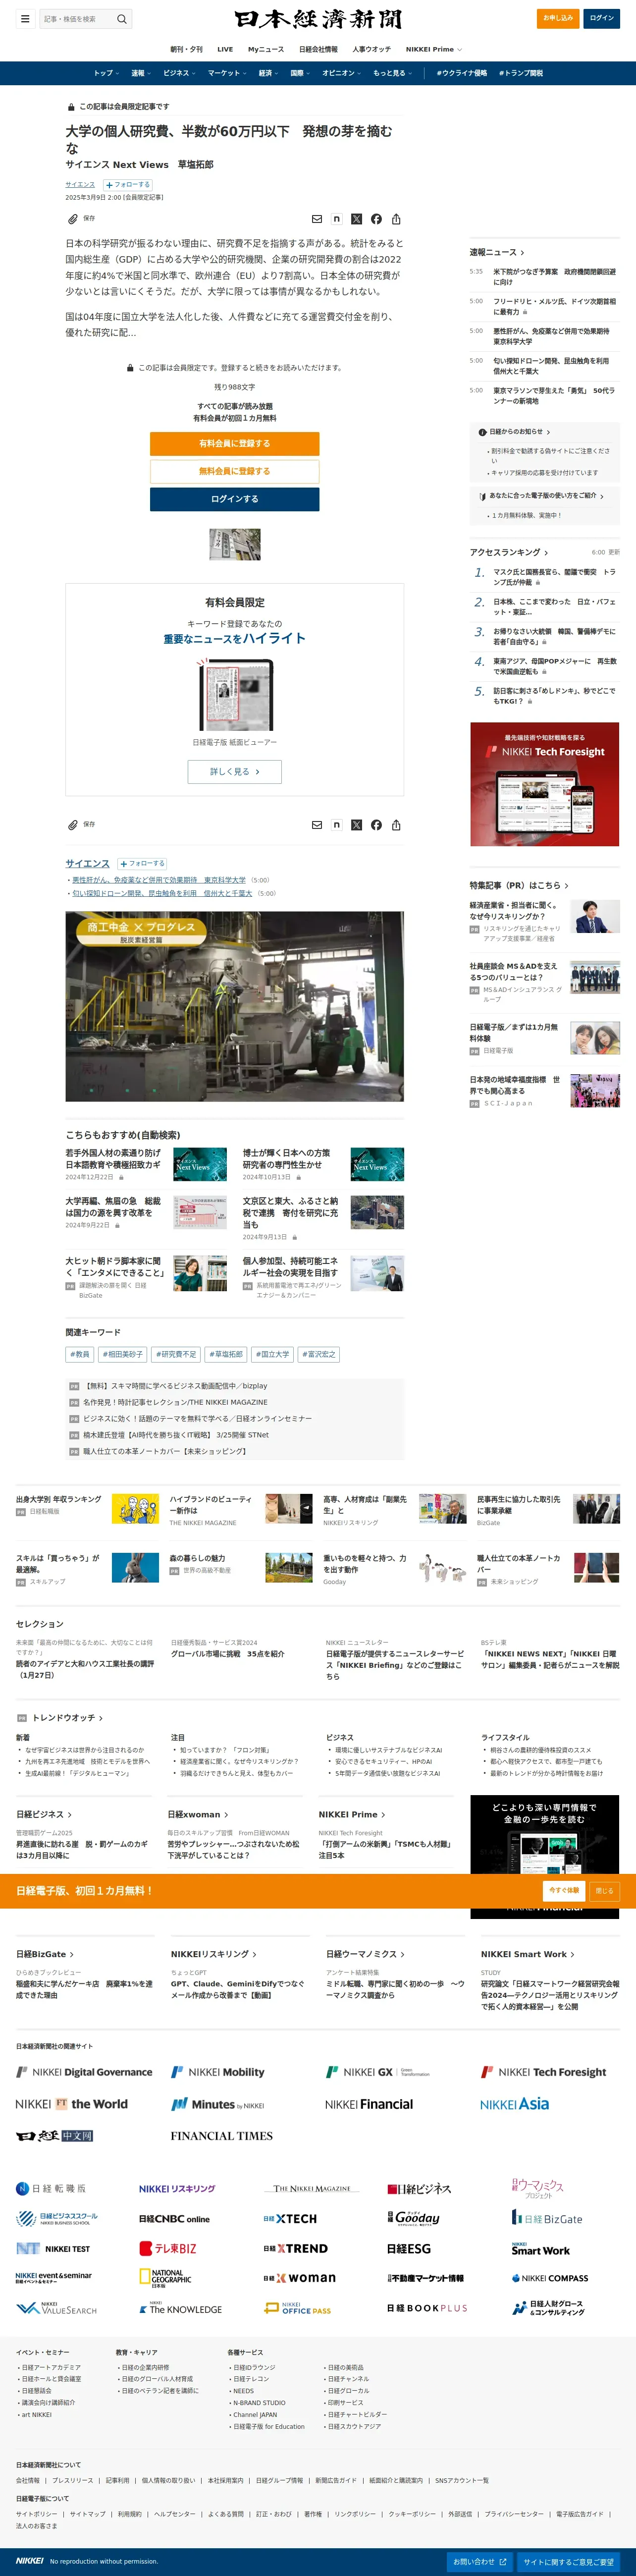Expand the もっと見る navigation dropdown
Screen dimensions: 636x2576
pyautogui.click(x=392, y=73)
